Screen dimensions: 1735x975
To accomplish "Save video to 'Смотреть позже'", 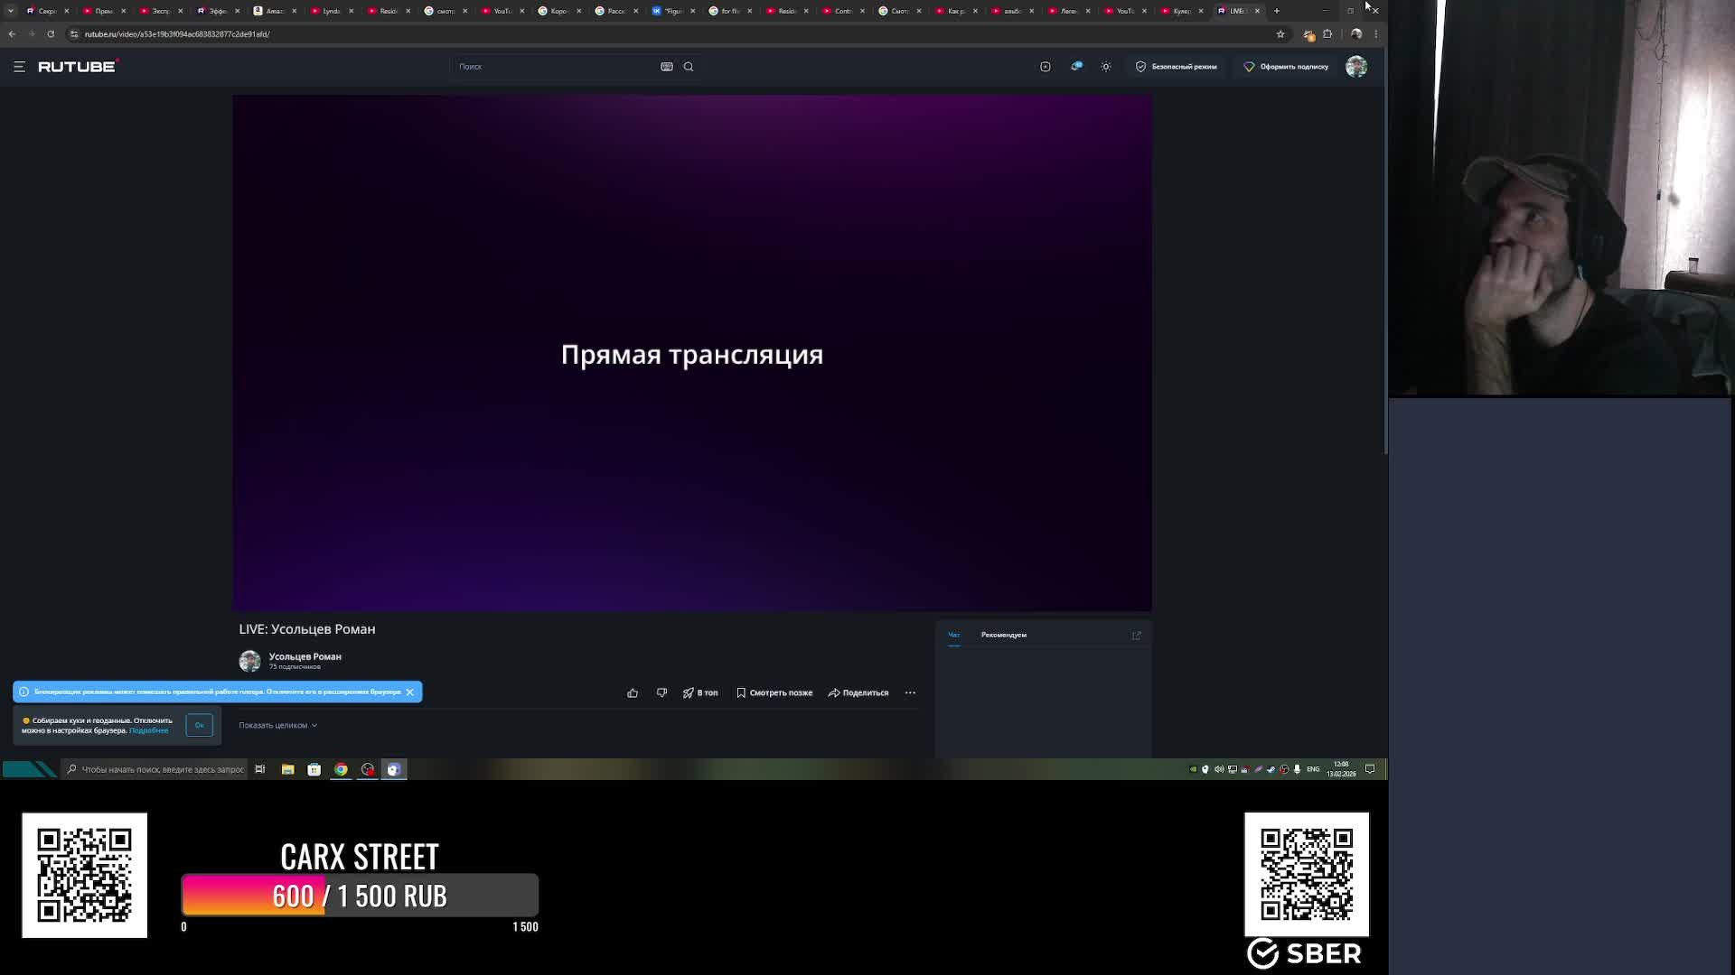I will 774,692.
